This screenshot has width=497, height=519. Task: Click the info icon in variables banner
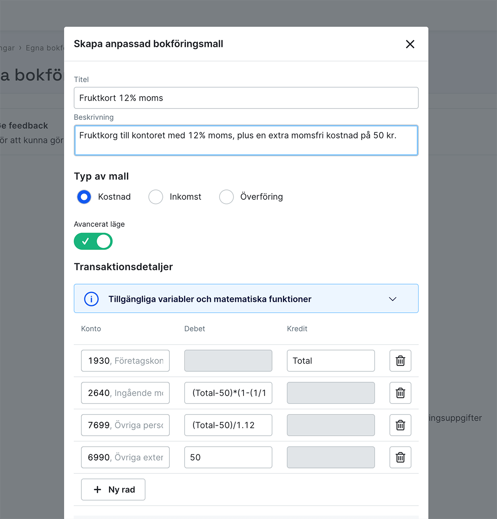(92, 299)
